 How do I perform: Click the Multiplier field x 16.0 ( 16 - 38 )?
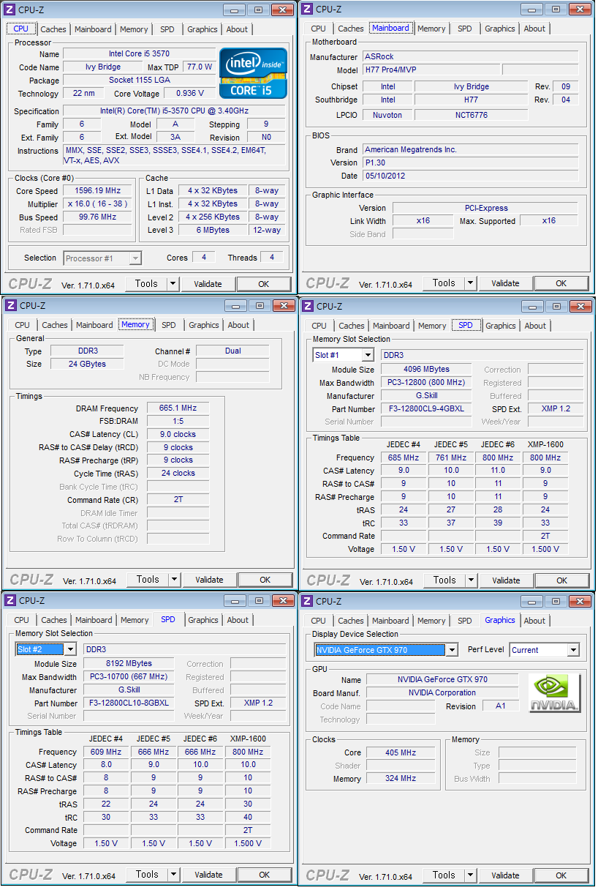coord(98,204)
